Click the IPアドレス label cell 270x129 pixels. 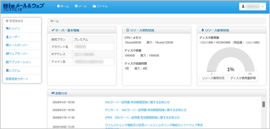(61, 54)
